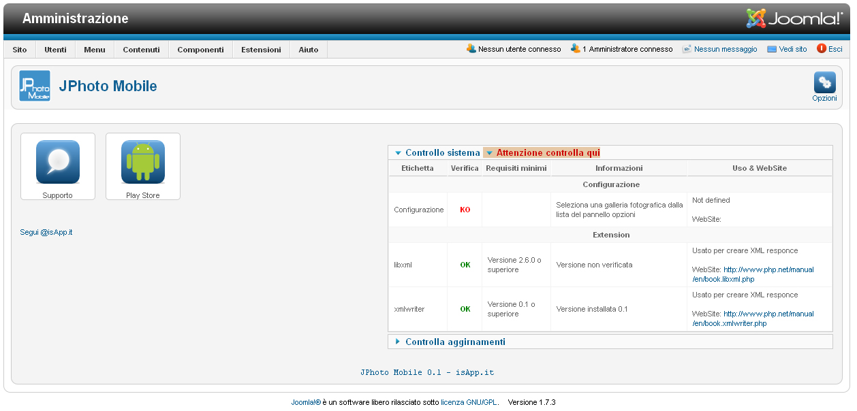Click the JPhoto Mobile page title
The width and height of the screenshot is (857, 411).
click(108, 86)
